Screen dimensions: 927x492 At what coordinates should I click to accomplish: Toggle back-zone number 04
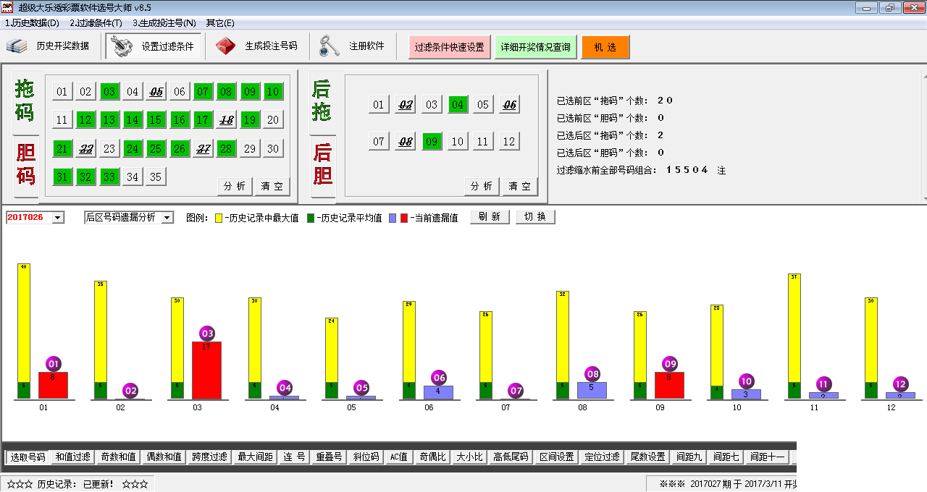(x=458, y=105)
